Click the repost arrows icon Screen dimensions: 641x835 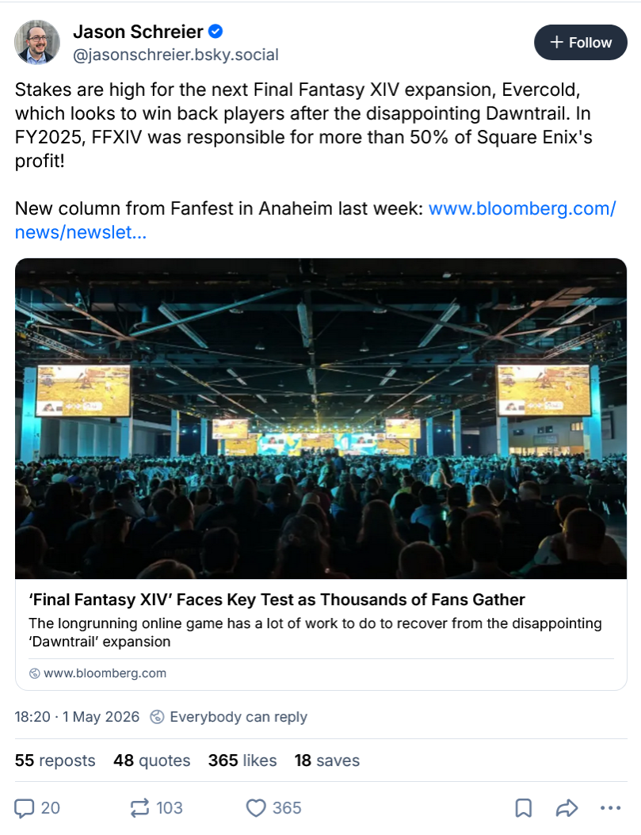tap(139, 808)
